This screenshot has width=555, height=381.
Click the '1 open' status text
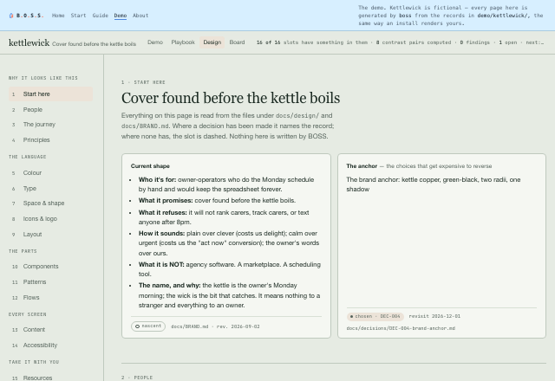tap(508, 42)
